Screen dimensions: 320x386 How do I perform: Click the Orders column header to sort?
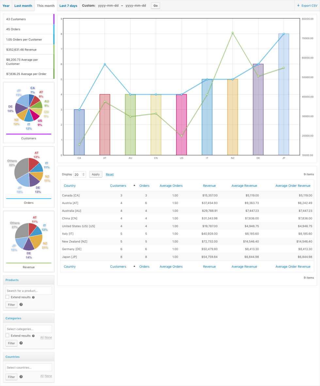[x=144, y=185]
